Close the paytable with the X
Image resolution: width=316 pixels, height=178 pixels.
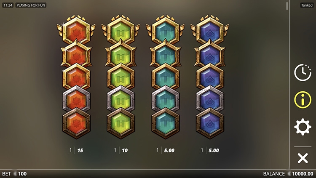click(303, 158)
